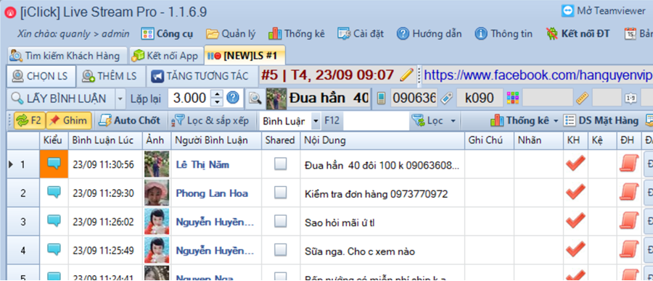Click the help icon beside Lặp lại
Screen dimensions: 653x281
(233, 98)
